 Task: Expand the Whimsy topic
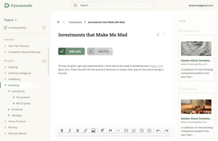click(5, 127)
